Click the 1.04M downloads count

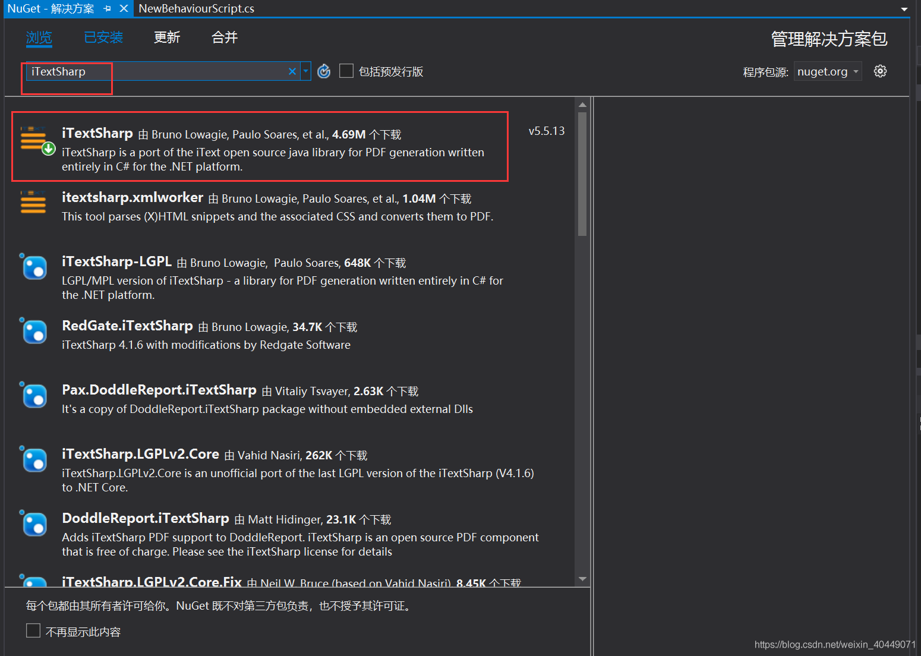[419, 198]
